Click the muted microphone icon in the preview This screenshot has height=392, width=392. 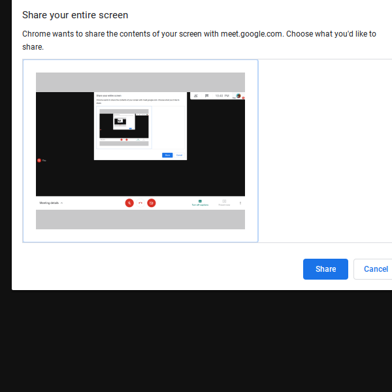pyautogui.click(x=129, y=203)
